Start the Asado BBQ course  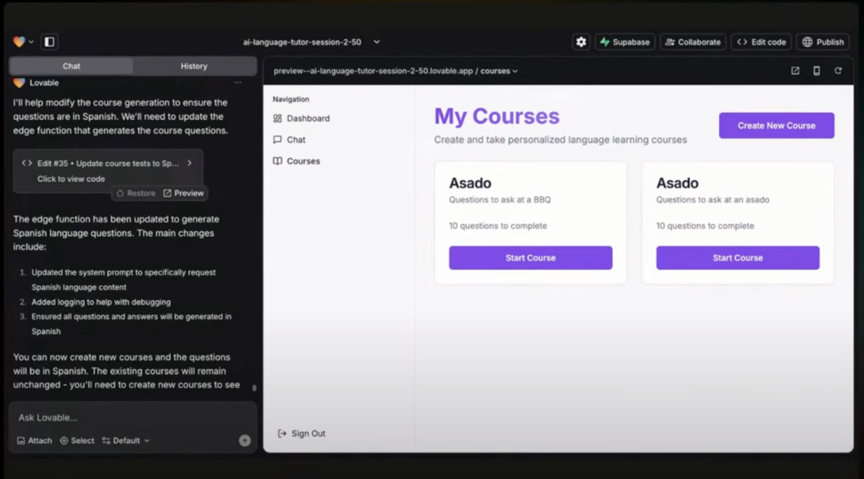coord(530,257)
